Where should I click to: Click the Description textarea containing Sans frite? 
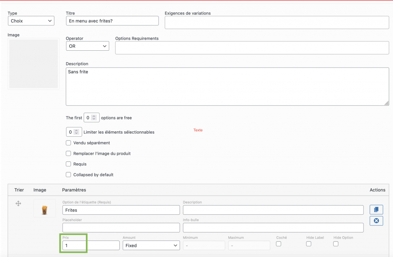point(227,86)
